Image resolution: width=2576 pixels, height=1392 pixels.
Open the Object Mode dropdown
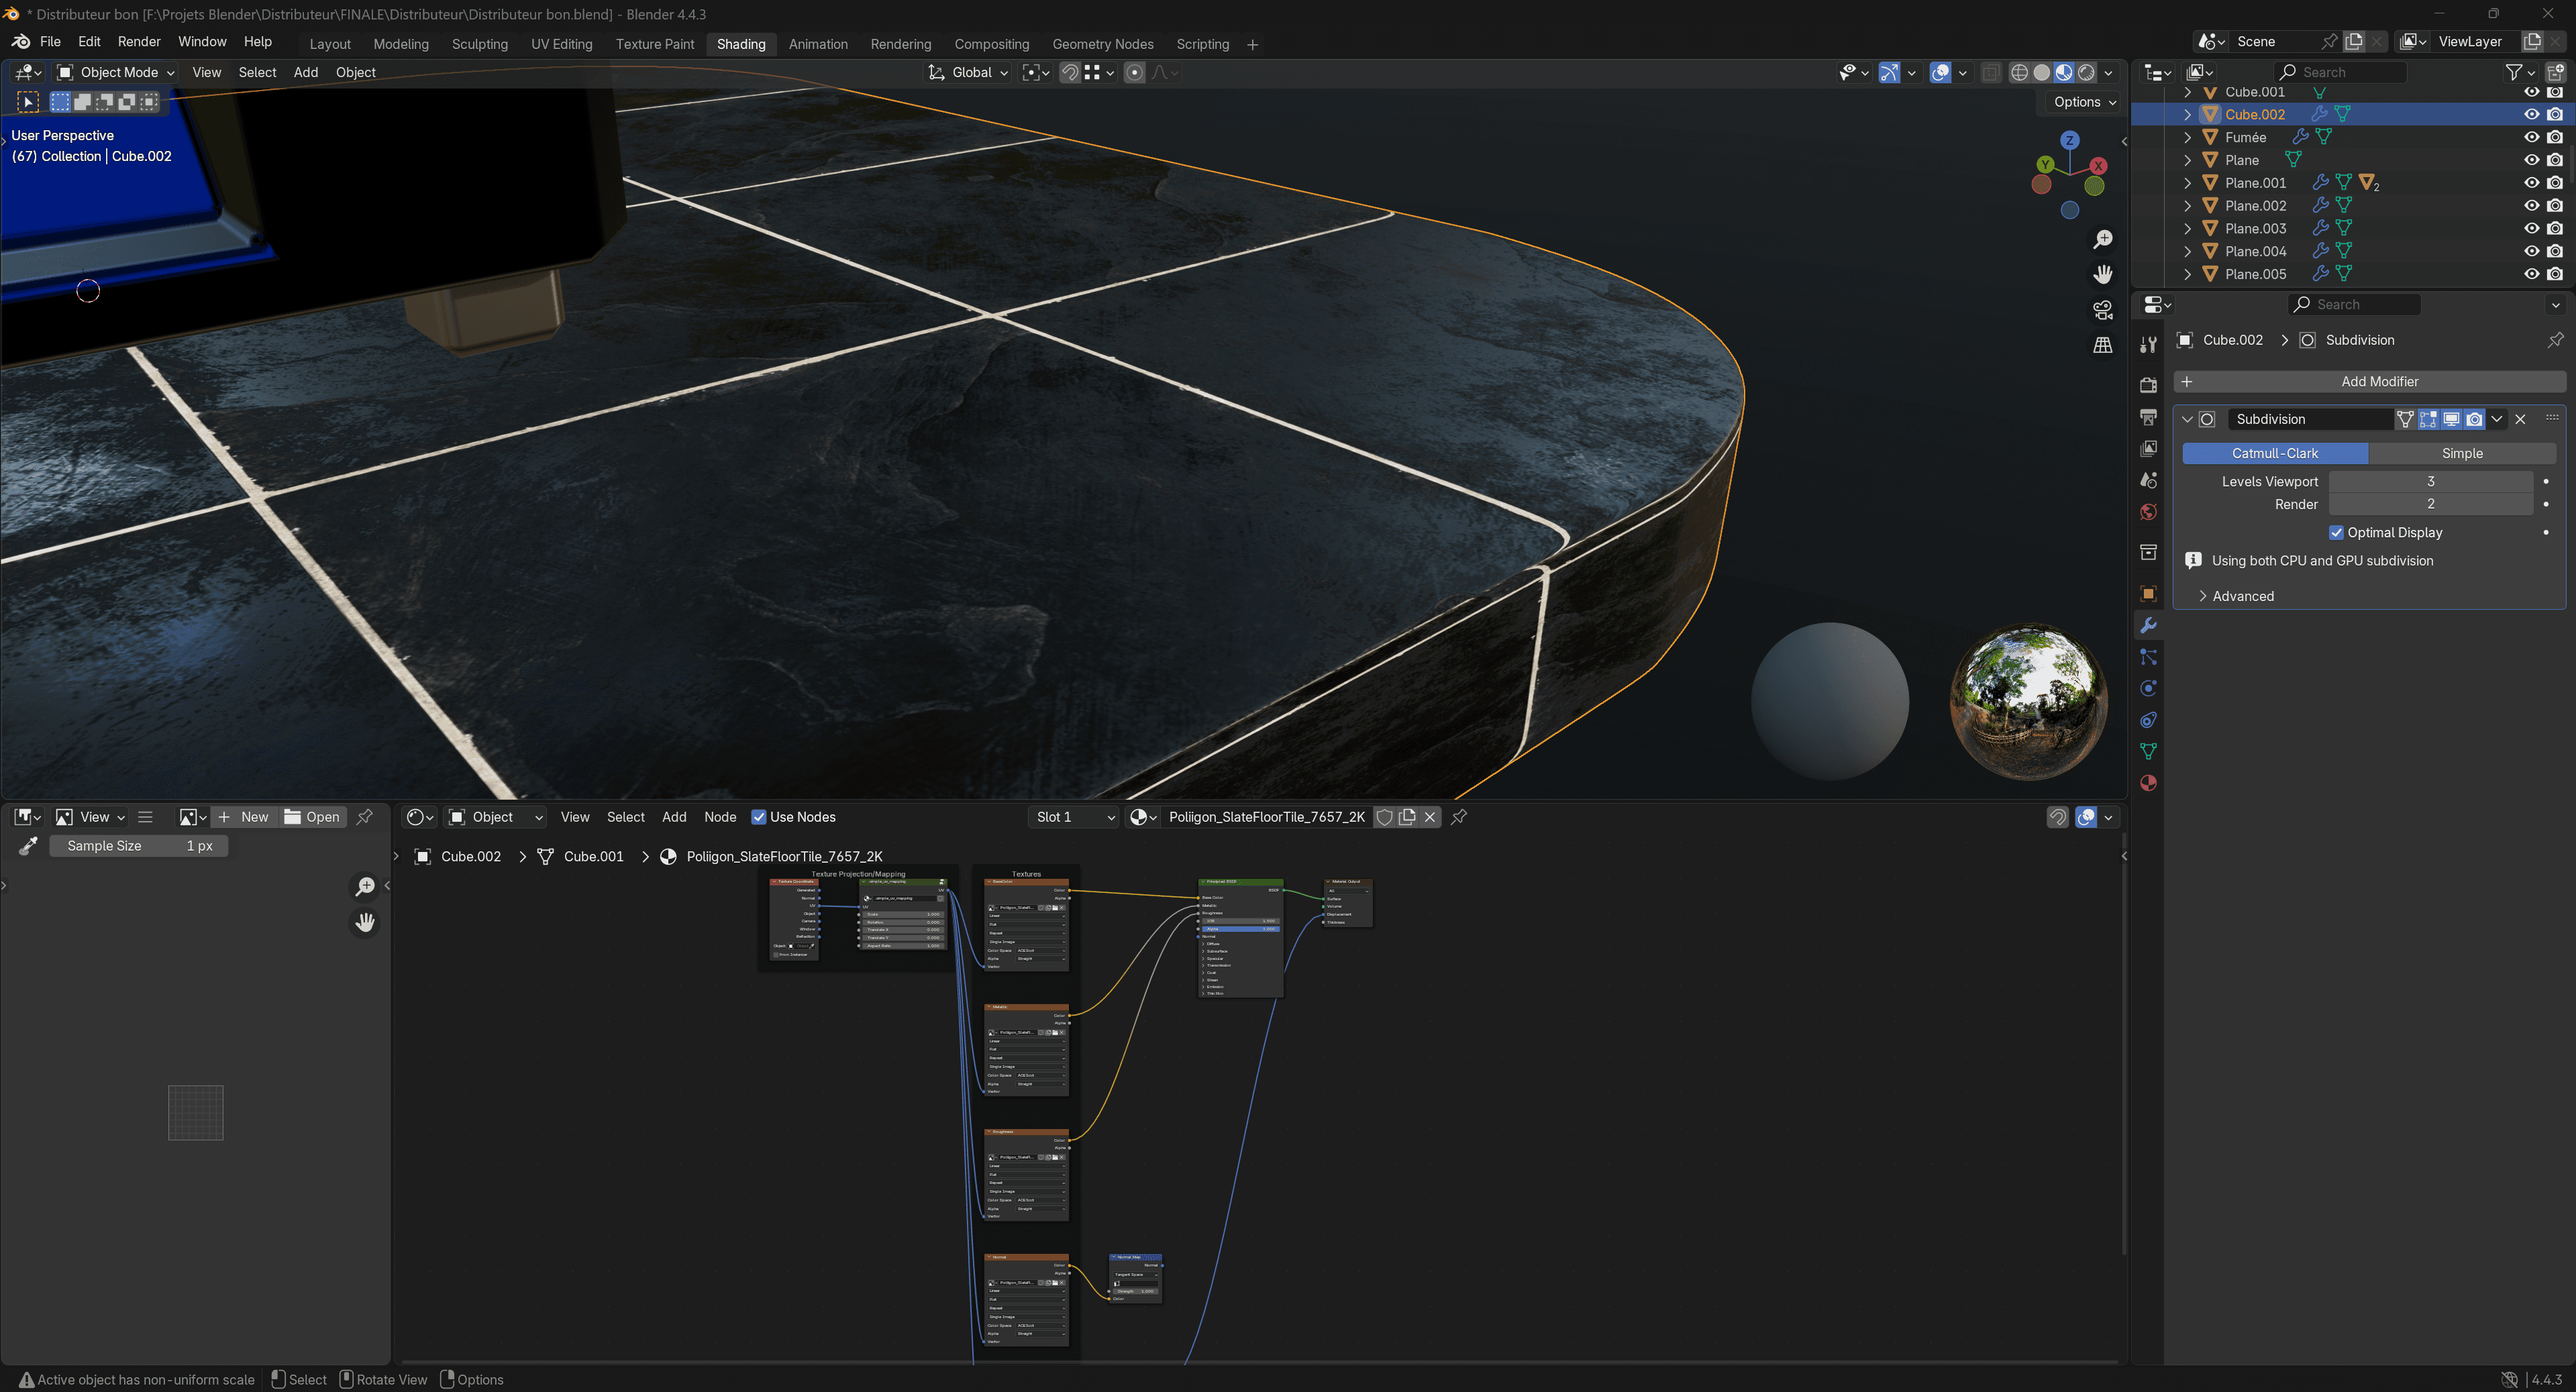(x=115, y=72)
